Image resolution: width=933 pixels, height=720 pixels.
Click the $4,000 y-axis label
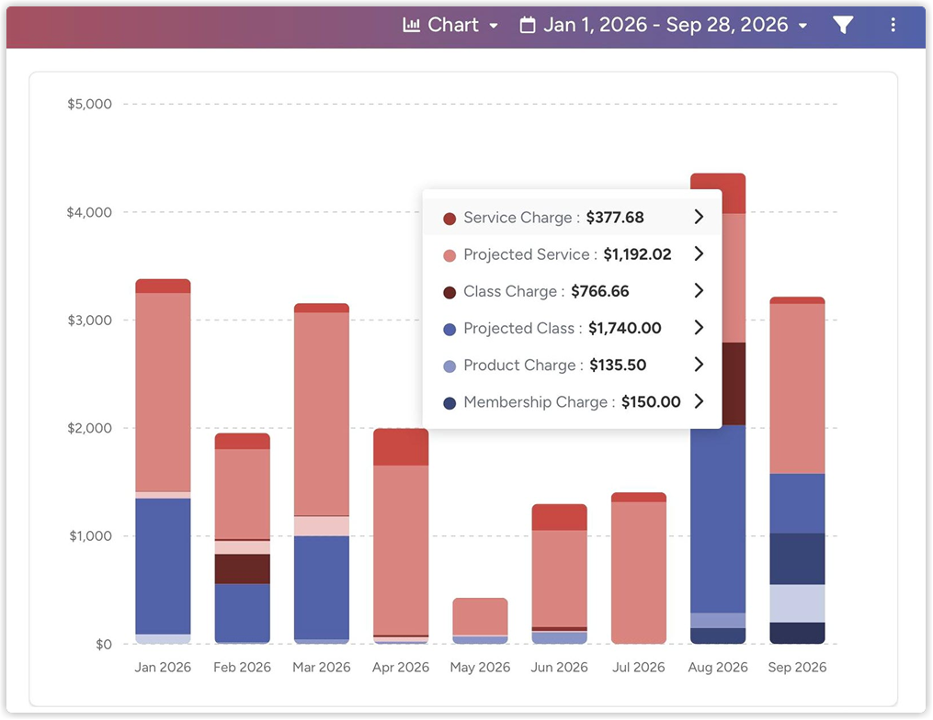89,212
